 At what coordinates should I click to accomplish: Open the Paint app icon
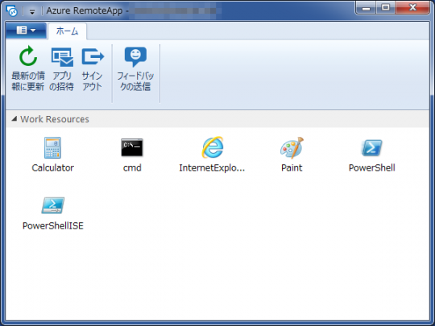click(x=292, y=148)
